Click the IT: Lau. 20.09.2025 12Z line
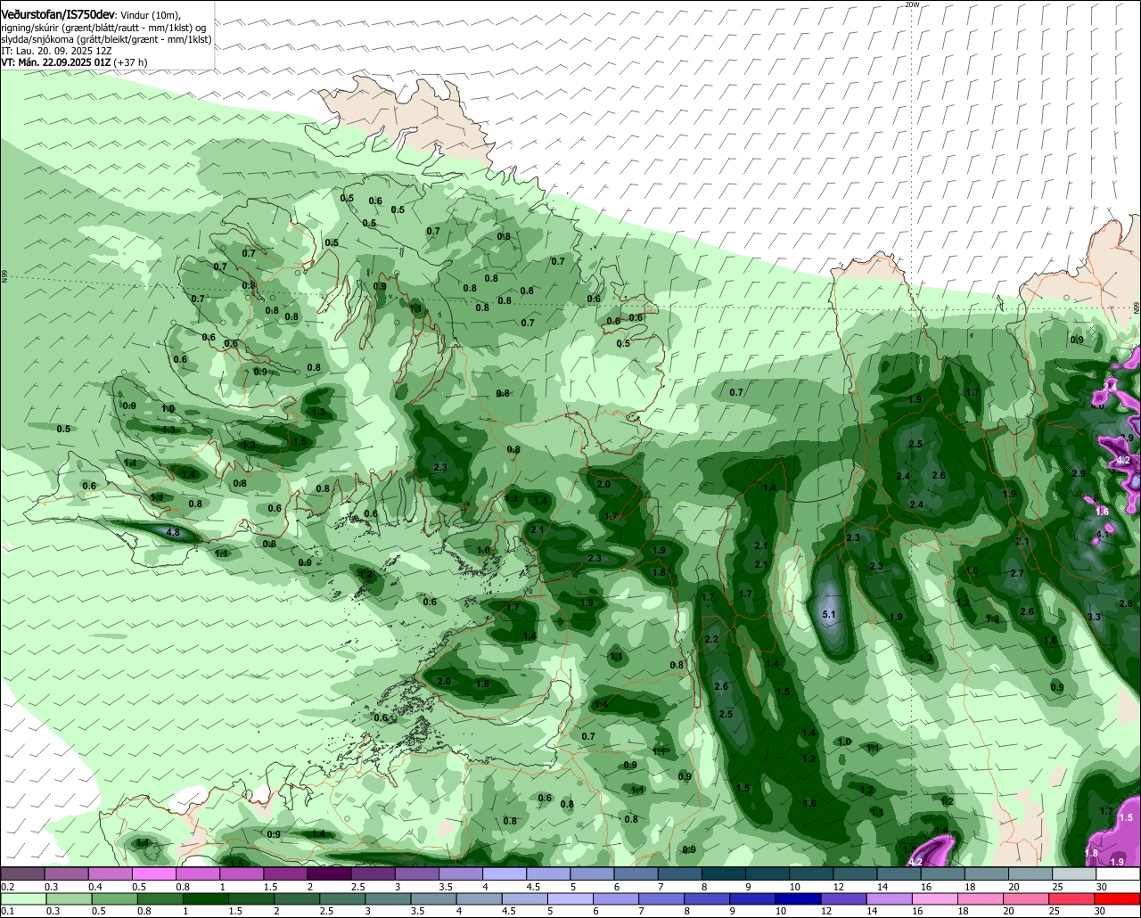 click(56, 51)
